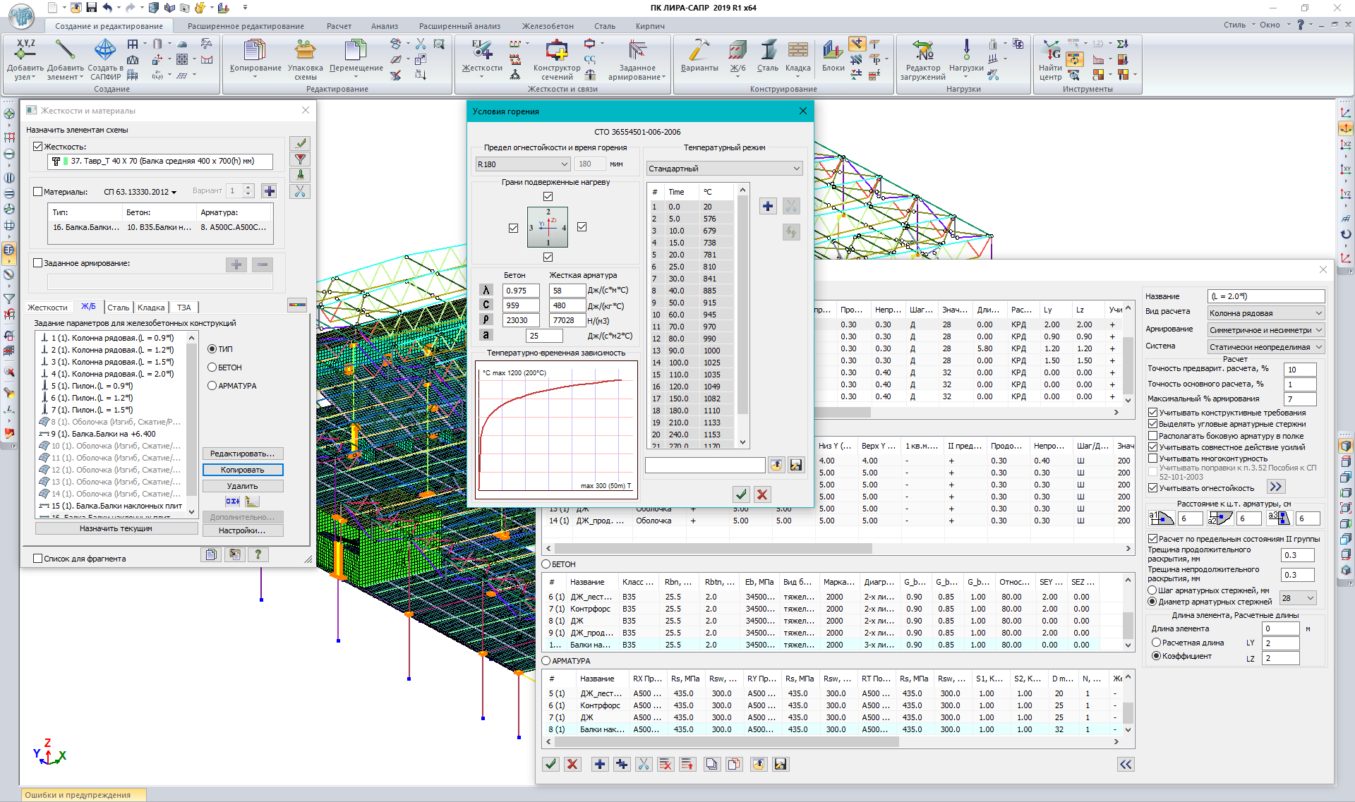
Task: Click the heat conductivity 0.975 input field
Action: tap(520, 291)
